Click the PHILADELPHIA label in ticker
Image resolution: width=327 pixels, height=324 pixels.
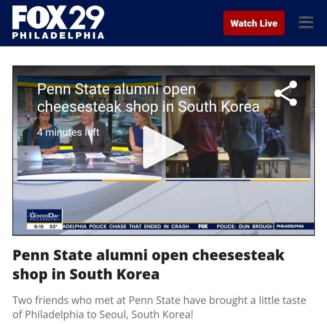(x=290, y=226)
